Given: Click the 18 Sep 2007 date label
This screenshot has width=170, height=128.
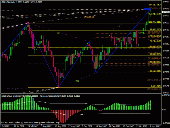Looking at the screenshot, I should pyautogui.click(x=101, y=126).
